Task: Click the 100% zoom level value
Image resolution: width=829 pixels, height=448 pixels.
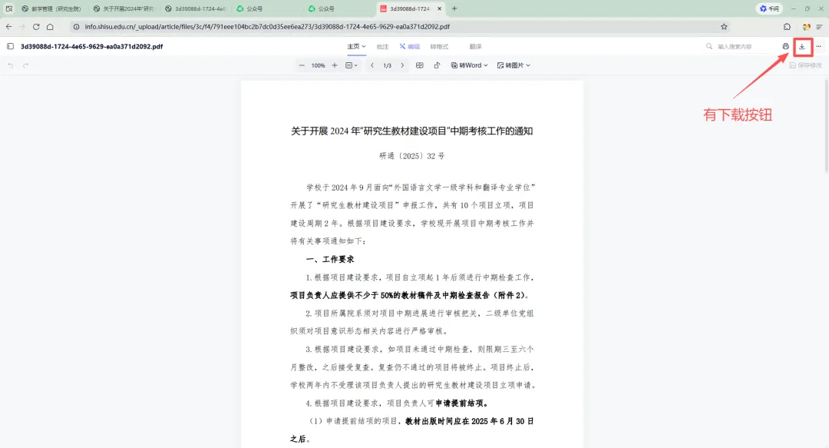Action: coord(318,65)
